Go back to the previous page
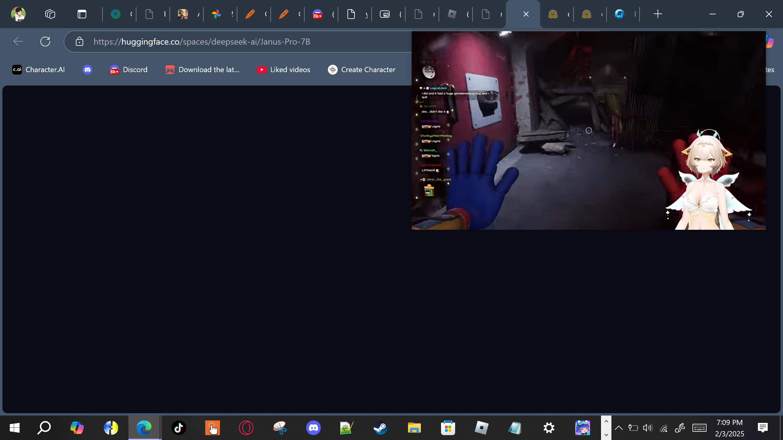Image resolution: width=783 pixels, height=440 pixels. [18, 42]
